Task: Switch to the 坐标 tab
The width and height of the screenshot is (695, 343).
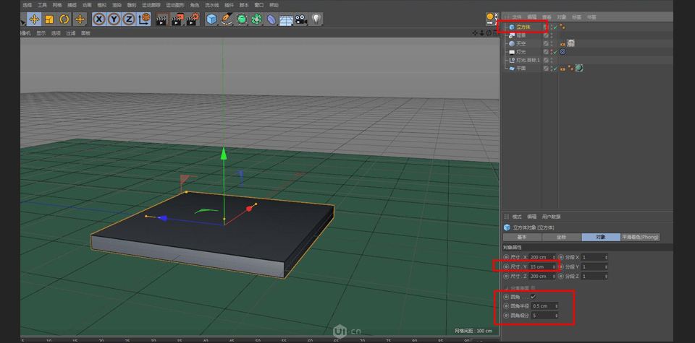Action: click(x=562, y=237)
